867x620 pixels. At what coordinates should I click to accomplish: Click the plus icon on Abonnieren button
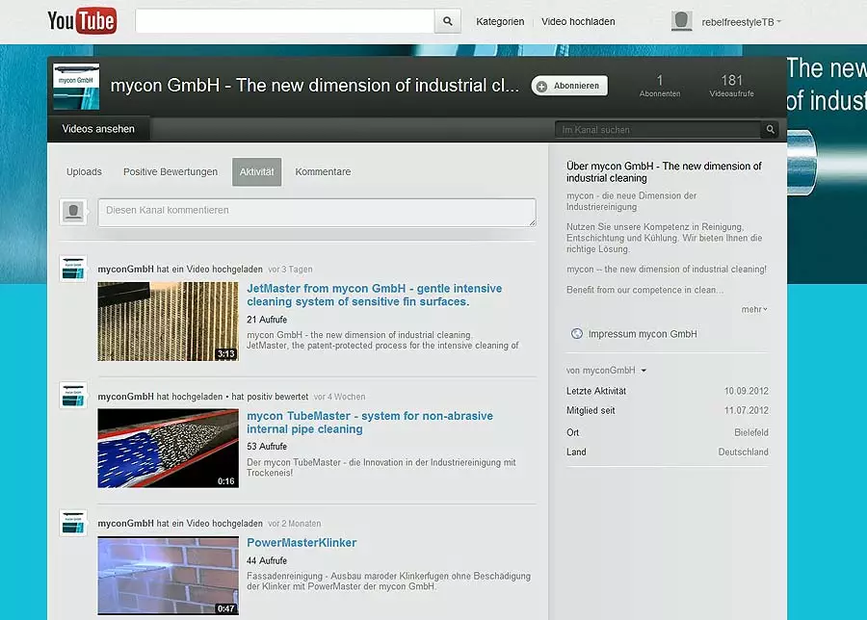(541, 87)
